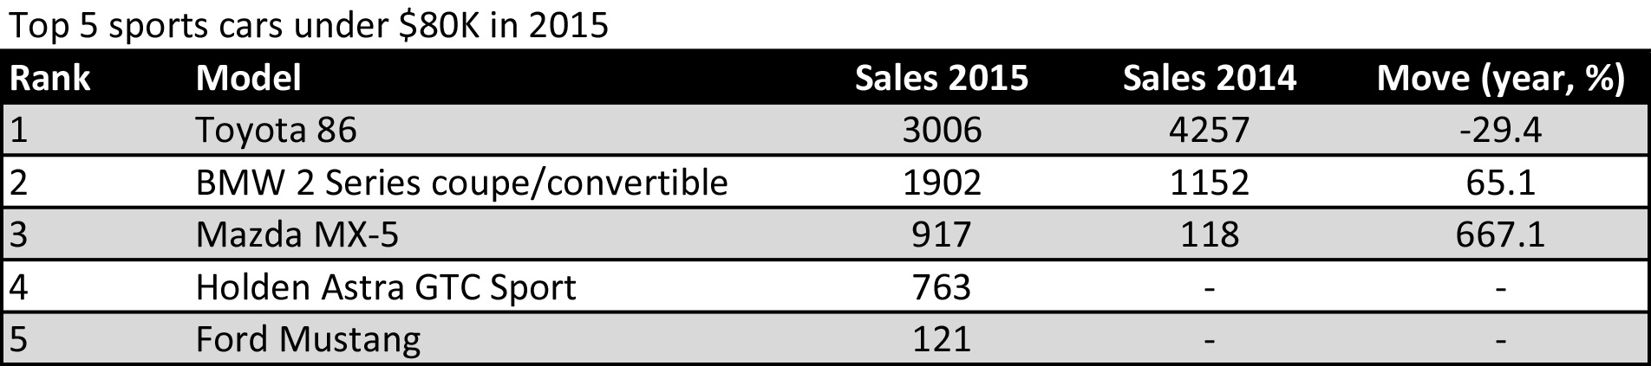The height and width of the screenshot is (366, 1651).
Task: Select the Mazda MX-5 cell
Action: pos(297,235)
